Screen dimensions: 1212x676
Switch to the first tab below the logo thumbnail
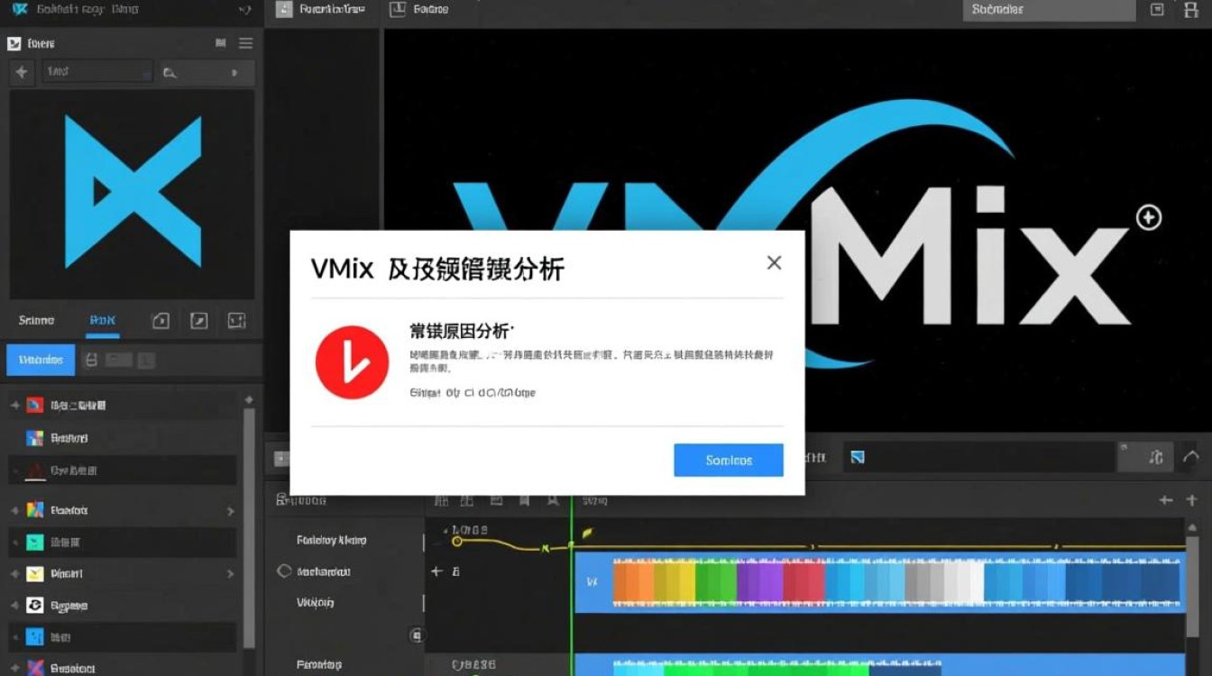click(x=37, y=320)
